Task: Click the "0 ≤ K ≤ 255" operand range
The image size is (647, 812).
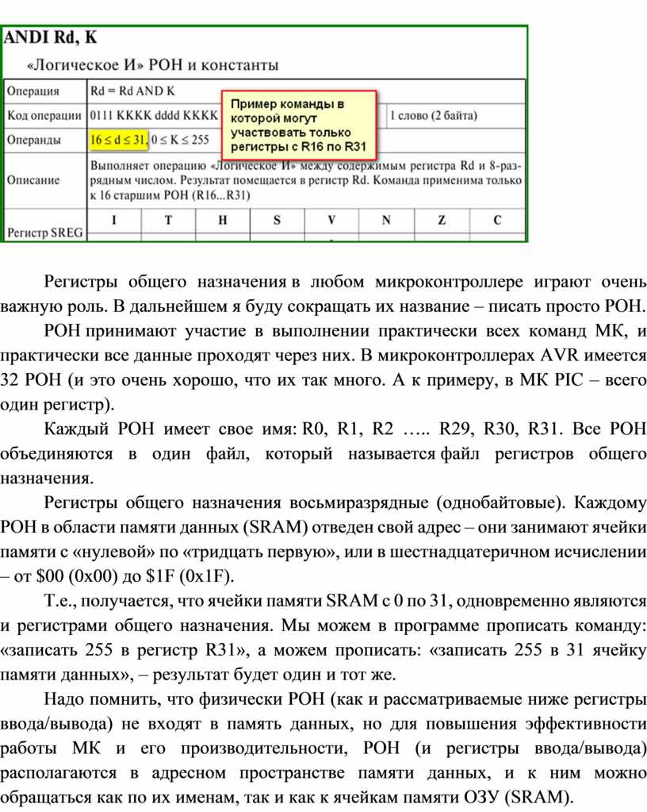Action: 181,140
